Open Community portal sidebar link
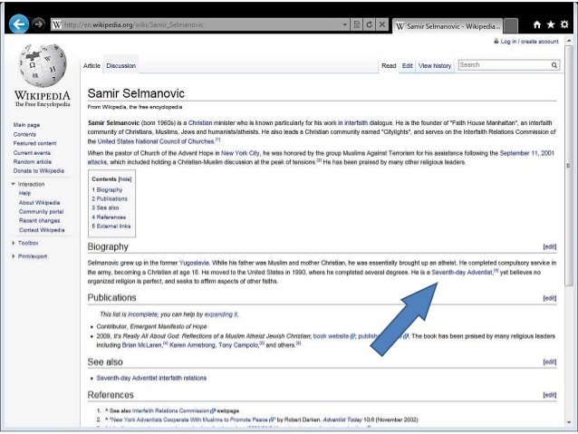Image resolution: width=578 pixels, height=434 pixels. coord(42,212)
